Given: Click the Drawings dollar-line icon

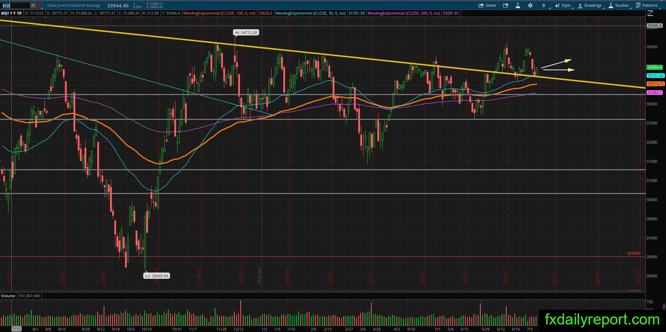Looking at the screenshot, I should click(580, 5).
